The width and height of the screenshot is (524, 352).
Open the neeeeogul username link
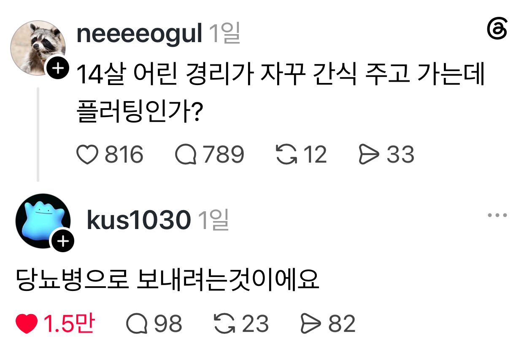[140, 34]
